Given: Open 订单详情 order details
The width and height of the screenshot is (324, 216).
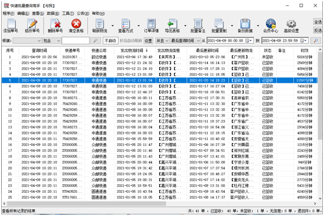Looking at the screenshot, I should click(151, 25).
